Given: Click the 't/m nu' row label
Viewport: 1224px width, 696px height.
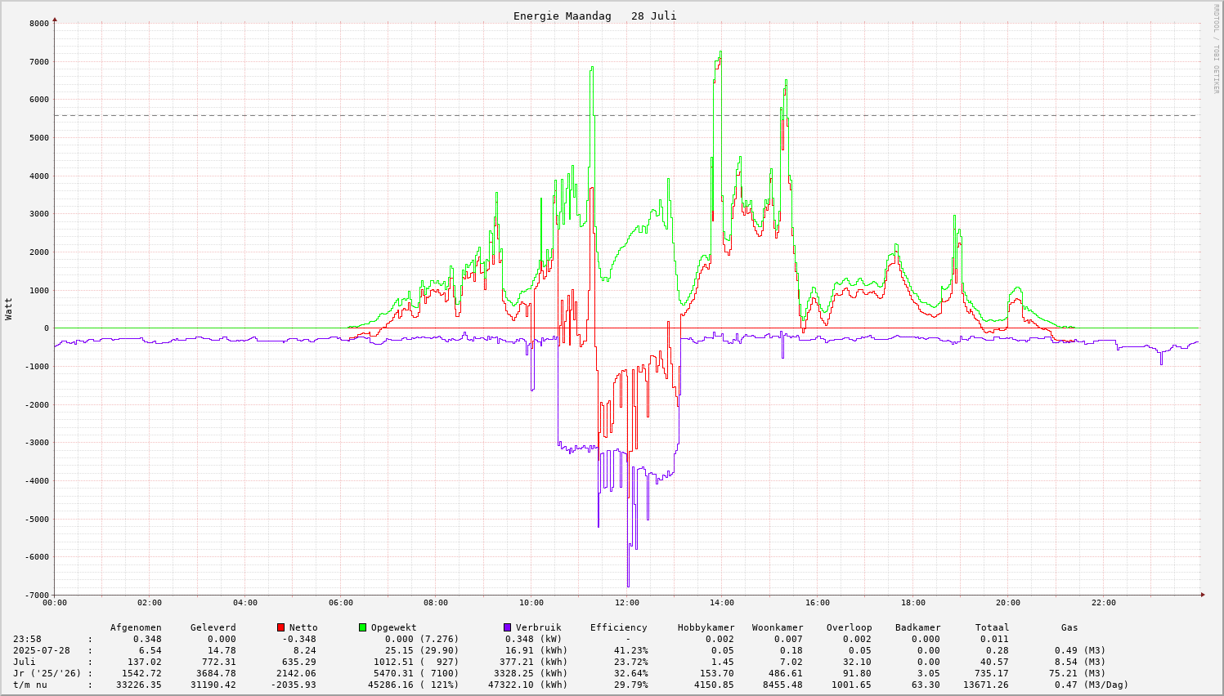Looking at the screenshot, I should [30, 685].
